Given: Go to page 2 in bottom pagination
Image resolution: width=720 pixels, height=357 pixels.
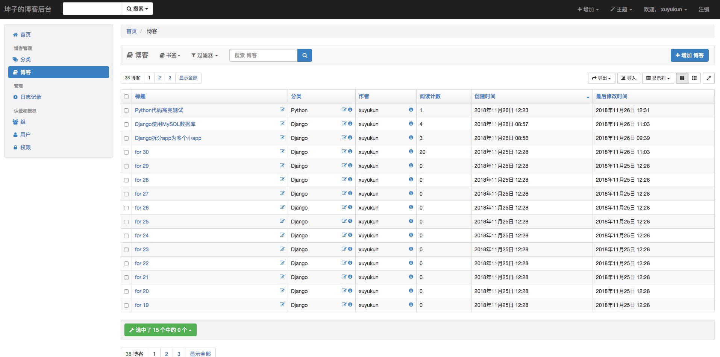Looking at the screenshot, I should coord(167,354).
